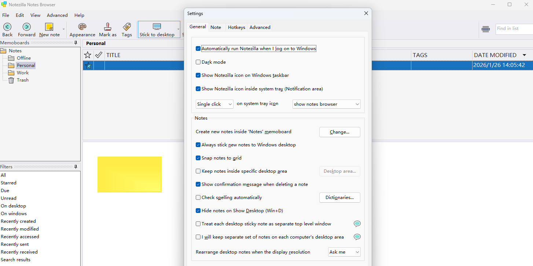Screen dimensions: 533x266
Task: Switch to the Hotkeys tab
Action: coord(236,27)
